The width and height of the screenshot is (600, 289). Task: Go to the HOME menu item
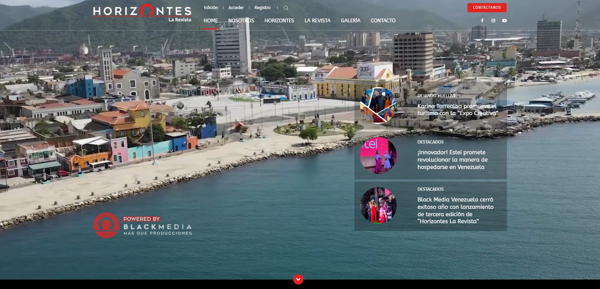click(x=211, y=21)
